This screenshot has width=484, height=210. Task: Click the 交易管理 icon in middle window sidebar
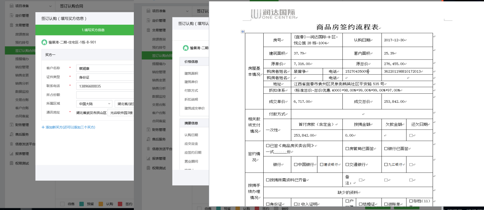point(148,30)
